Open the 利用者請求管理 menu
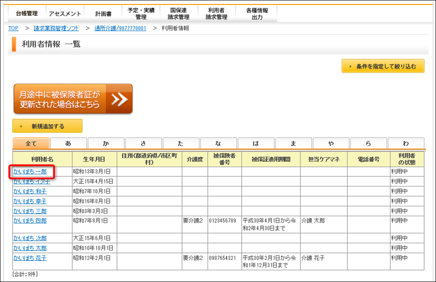The image size is (436, 282). point(216,14)
